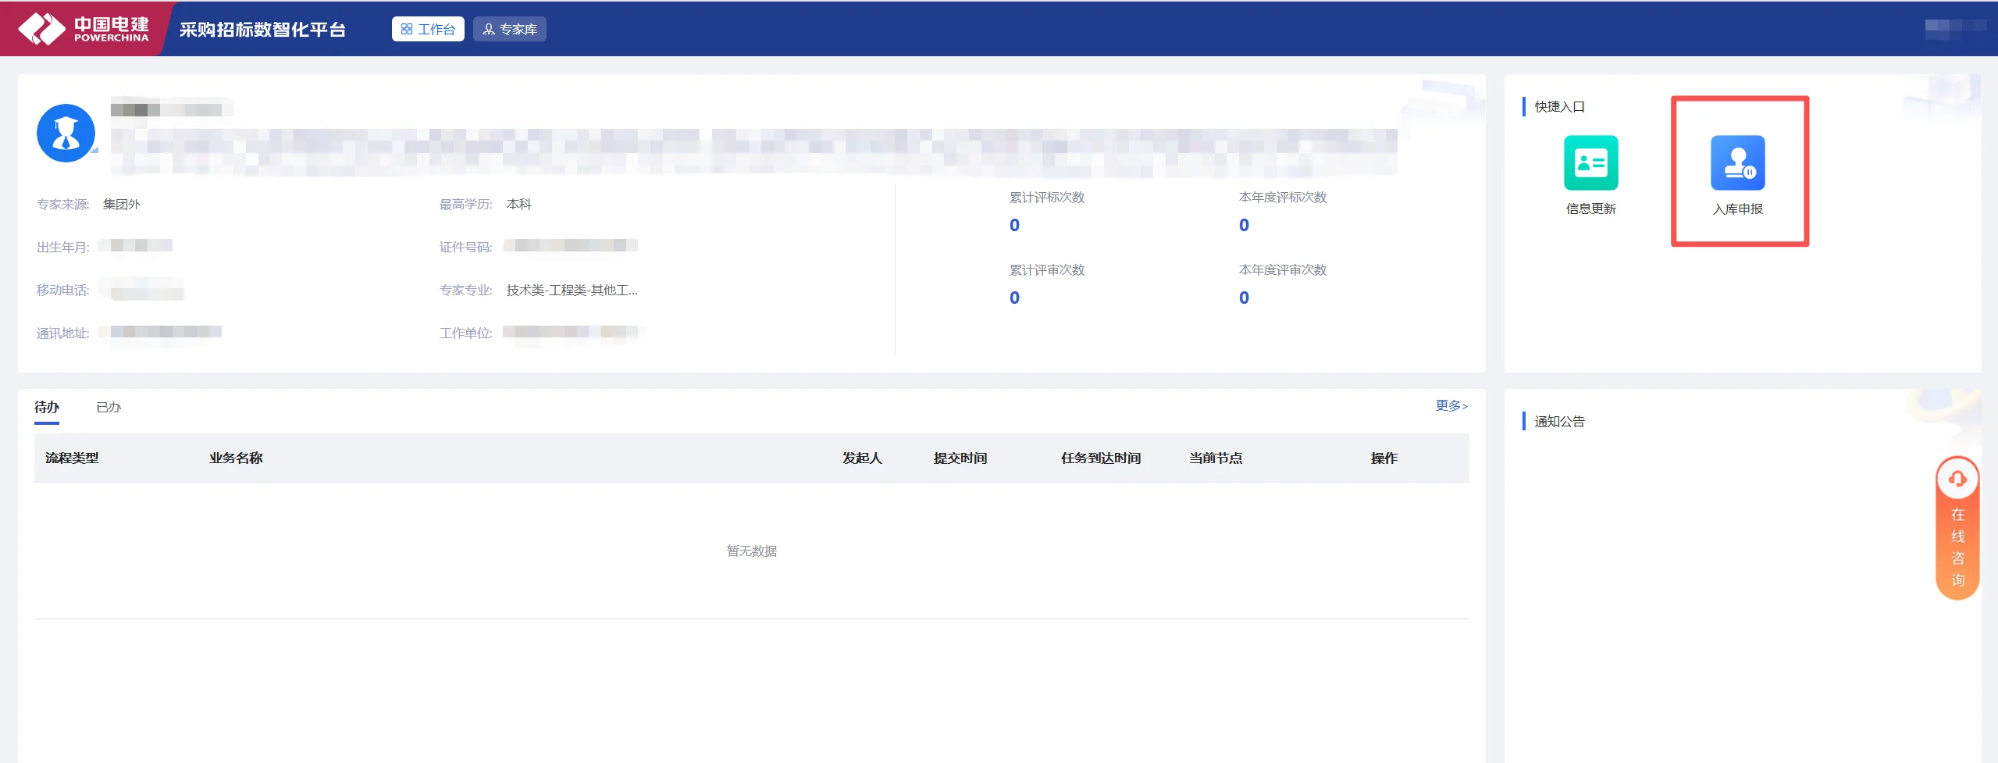Click the 快捷入口 section heading
Screen dimensions: 1998x763
coord(1559,106)
